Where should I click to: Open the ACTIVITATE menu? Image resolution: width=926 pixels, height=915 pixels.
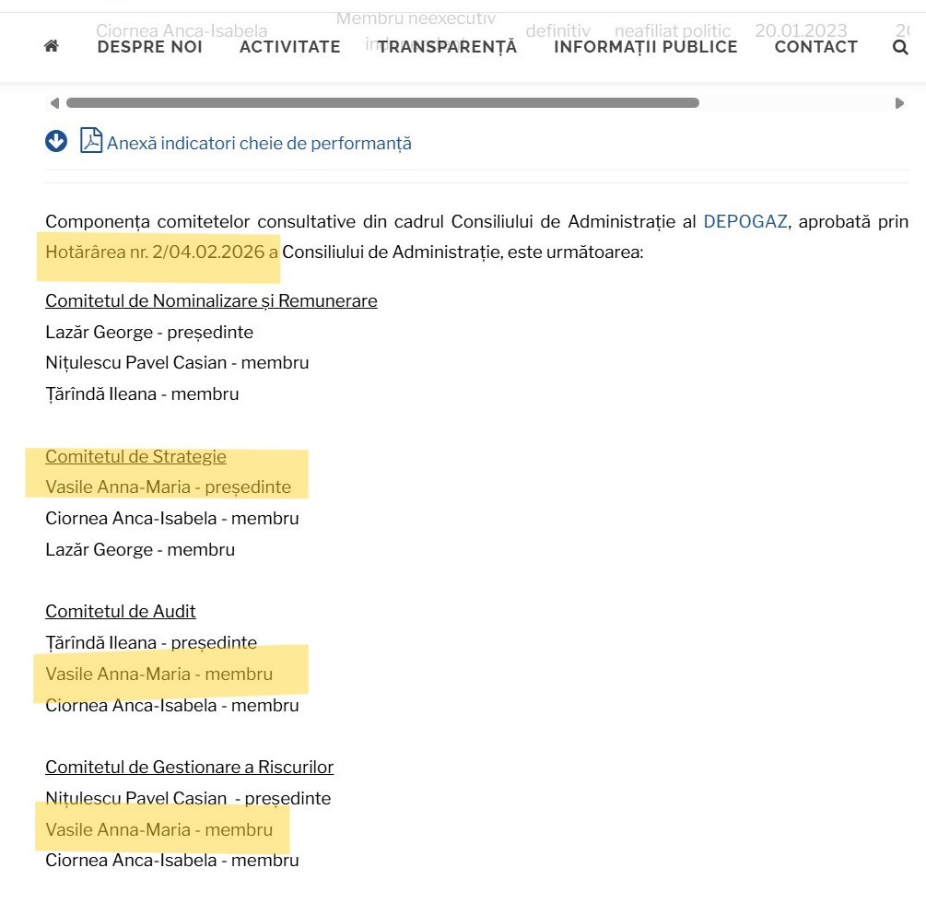tap(289, 47)
